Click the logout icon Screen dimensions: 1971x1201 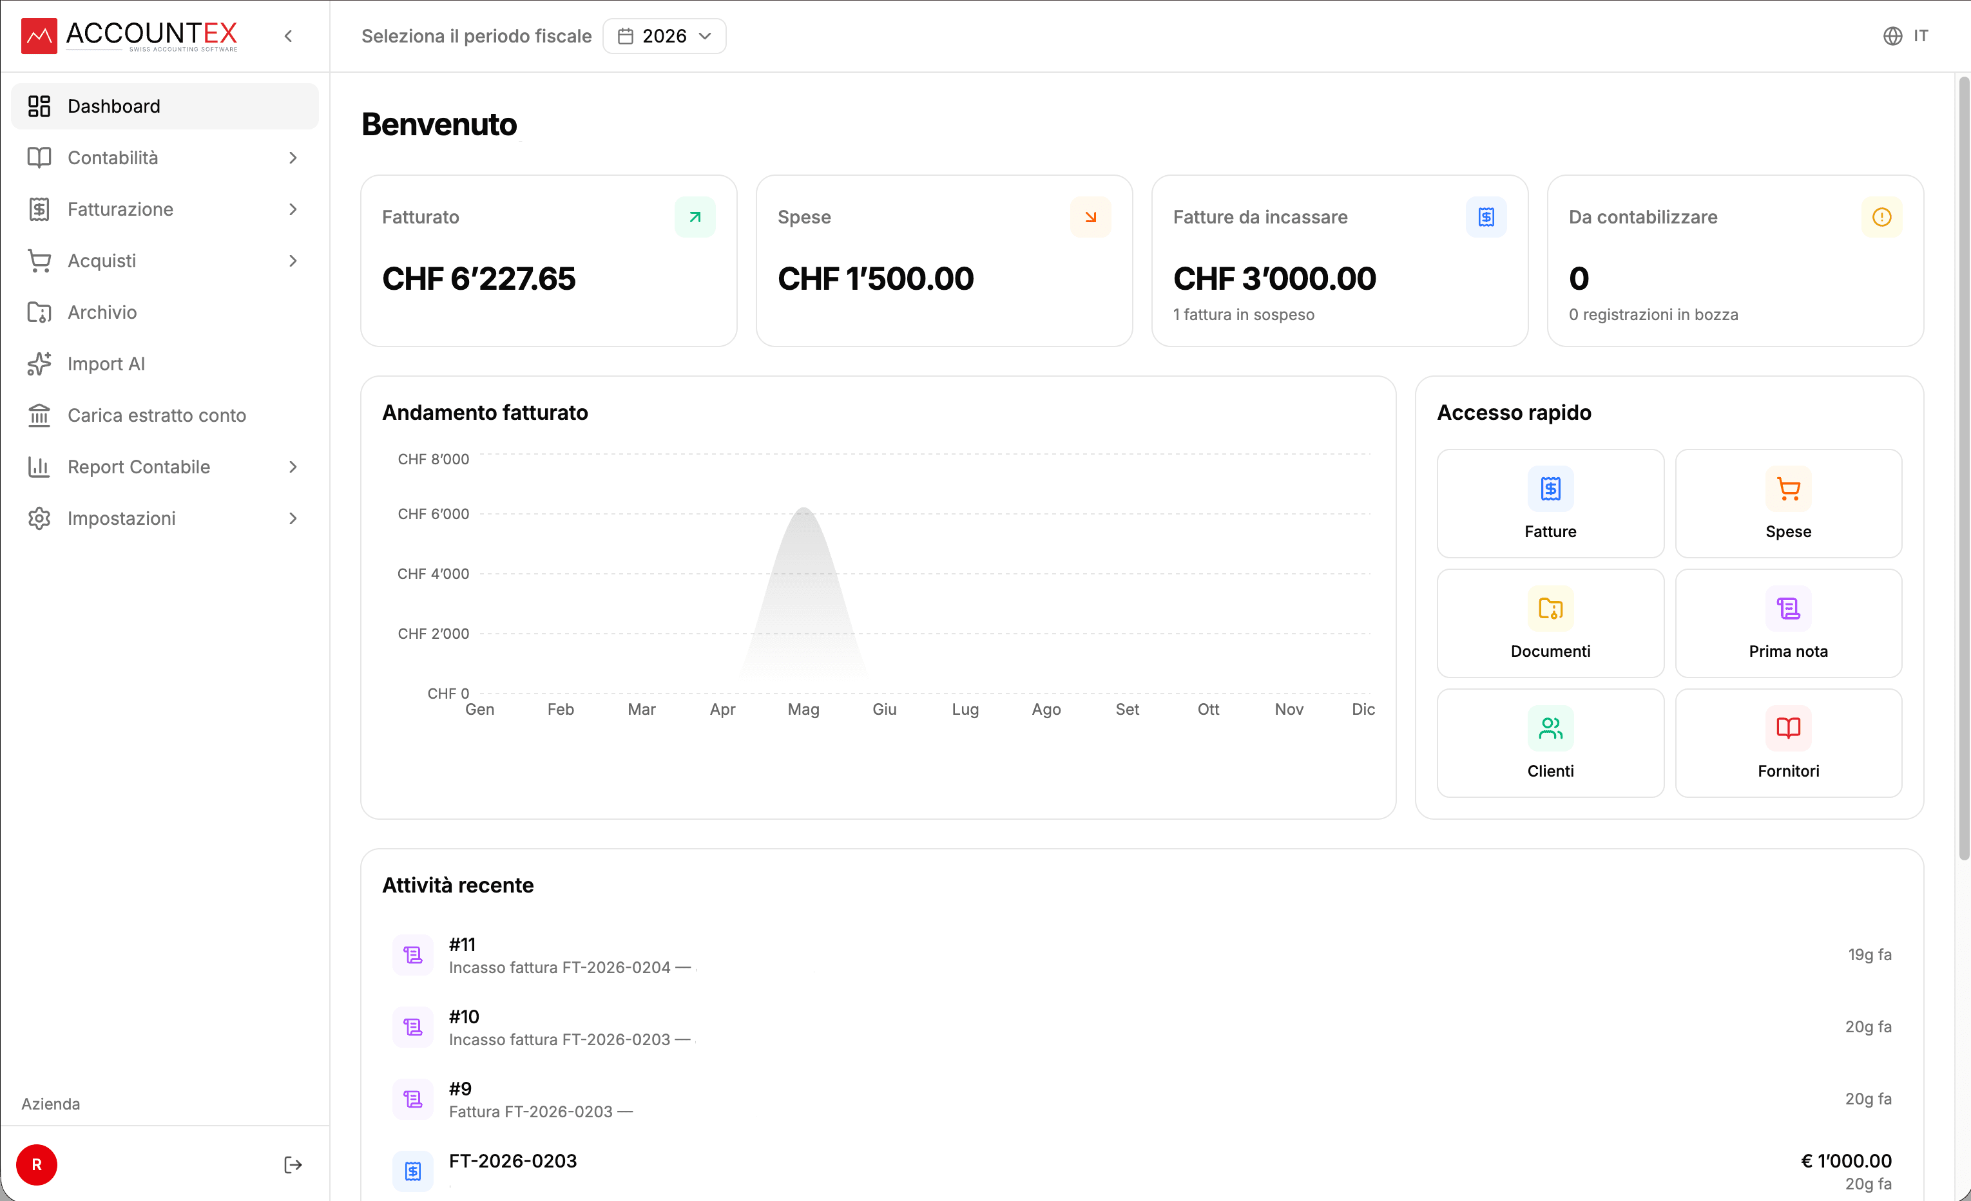[293, 1165]
